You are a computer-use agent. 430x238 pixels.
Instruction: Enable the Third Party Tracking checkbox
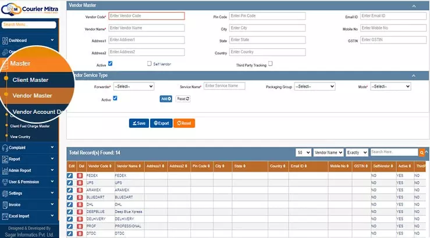[270, 64]
